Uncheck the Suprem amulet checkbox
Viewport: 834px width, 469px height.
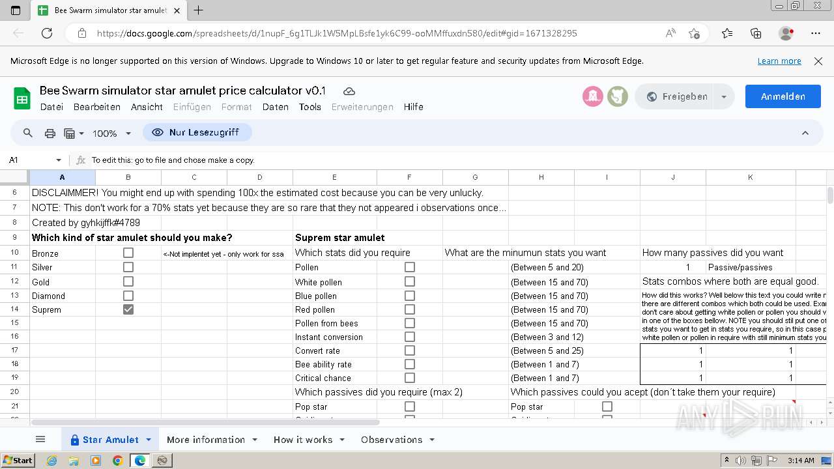click(x=128, y=309)
